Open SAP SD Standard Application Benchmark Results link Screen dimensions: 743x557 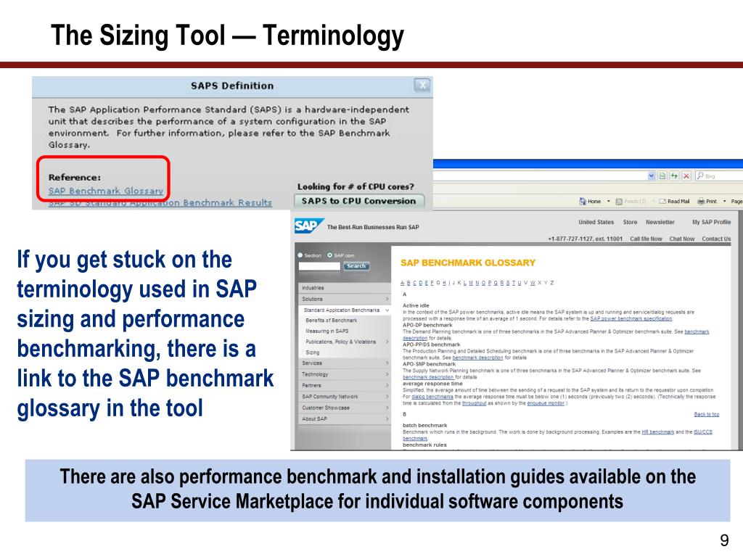tap(160, 203)
